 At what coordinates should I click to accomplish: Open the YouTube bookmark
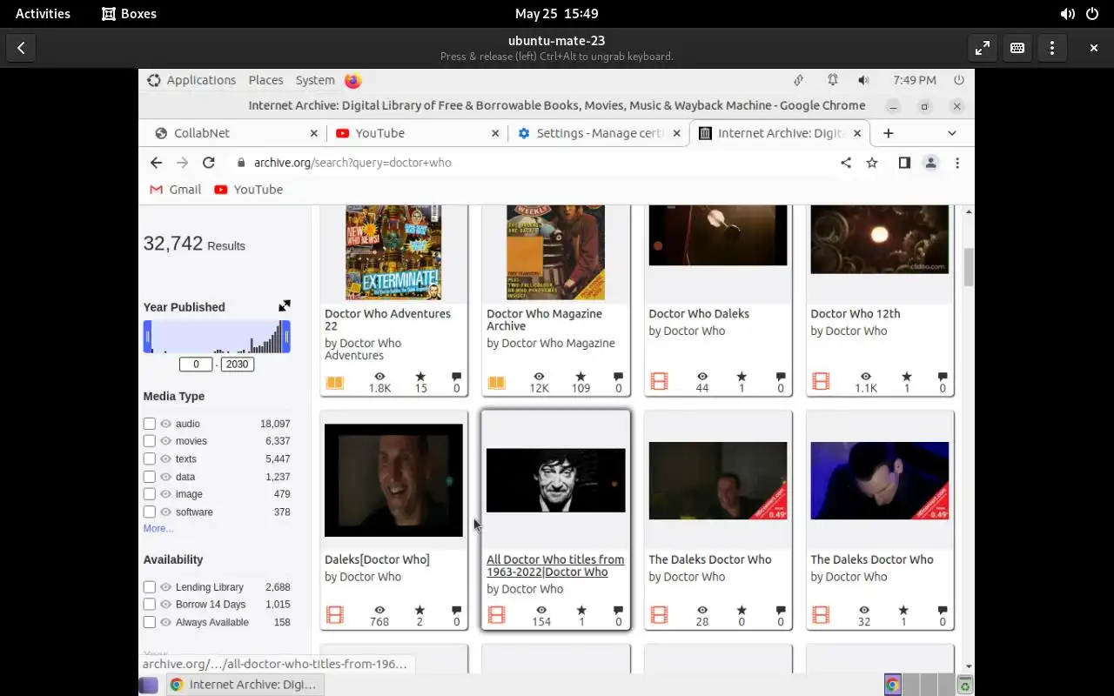tap(248, 190)
